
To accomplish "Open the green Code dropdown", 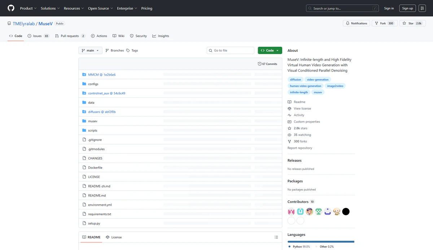I will pos(270,50).
